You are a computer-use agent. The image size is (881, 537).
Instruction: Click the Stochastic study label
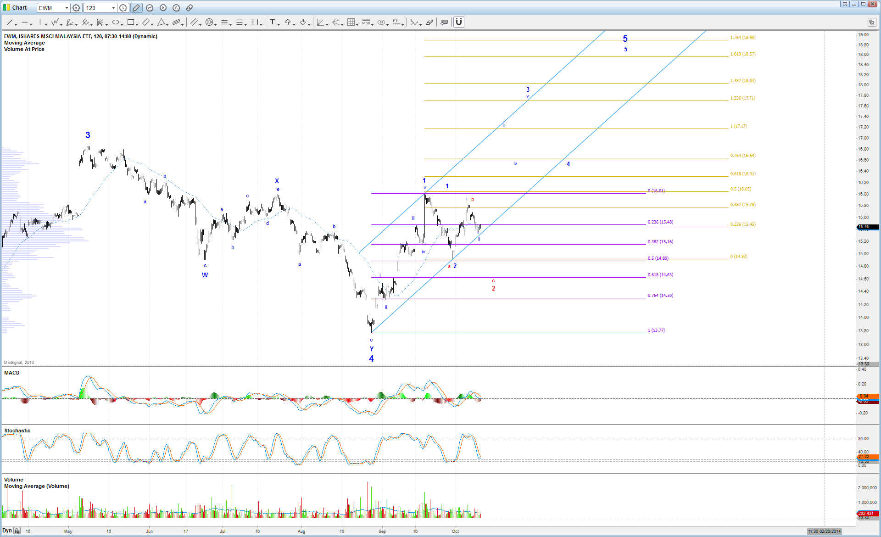click(x=17, y=431)
